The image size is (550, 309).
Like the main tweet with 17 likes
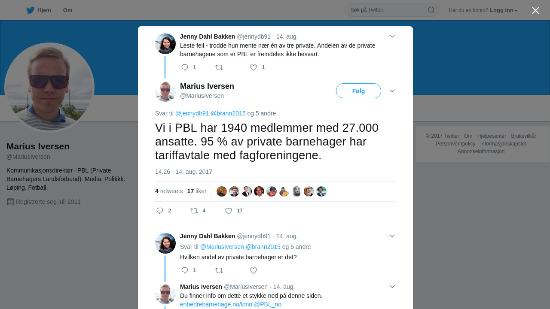click(x=229, y=211)
